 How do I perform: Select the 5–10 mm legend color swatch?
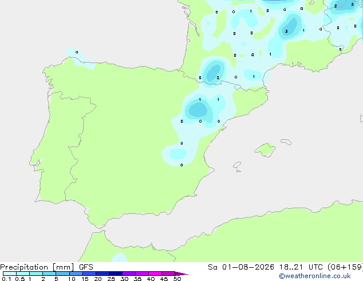pos(62,274)
